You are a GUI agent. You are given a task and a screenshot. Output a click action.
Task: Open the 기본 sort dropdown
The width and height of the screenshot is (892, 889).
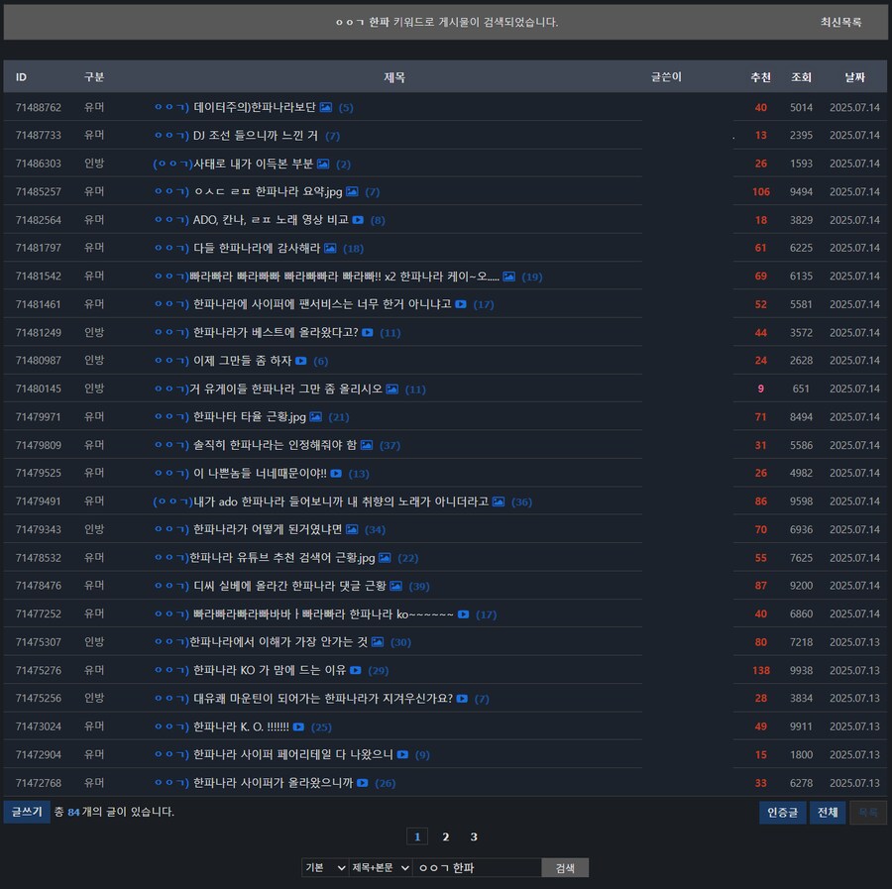click(324, 867)
